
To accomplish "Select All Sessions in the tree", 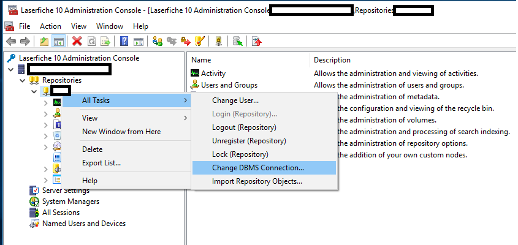I will (x=61, y=213).
